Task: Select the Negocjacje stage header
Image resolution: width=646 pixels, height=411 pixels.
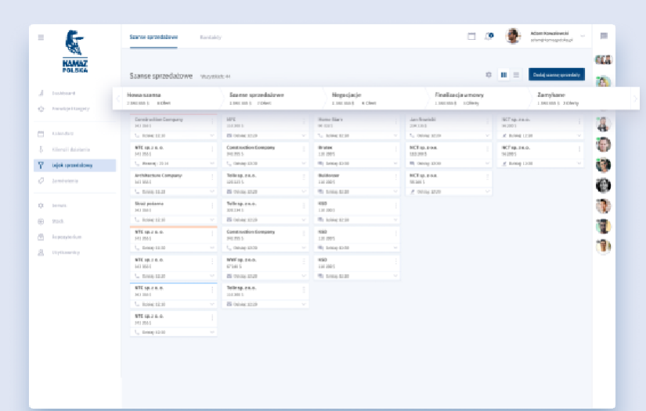Action: tap(374, 99)
